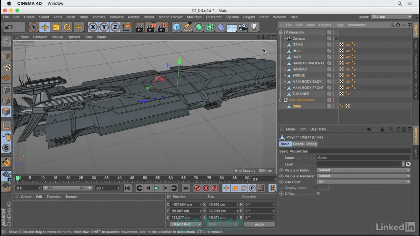Viewport: 420px width, 236px height.
Task: Click the record active objects button
Action: click(197, 188)
